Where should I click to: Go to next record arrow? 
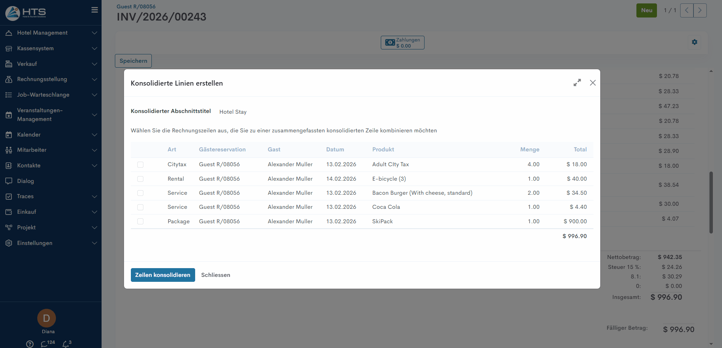700,11
